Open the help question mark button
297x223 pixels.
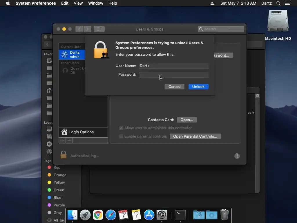(x=237, y=156)
